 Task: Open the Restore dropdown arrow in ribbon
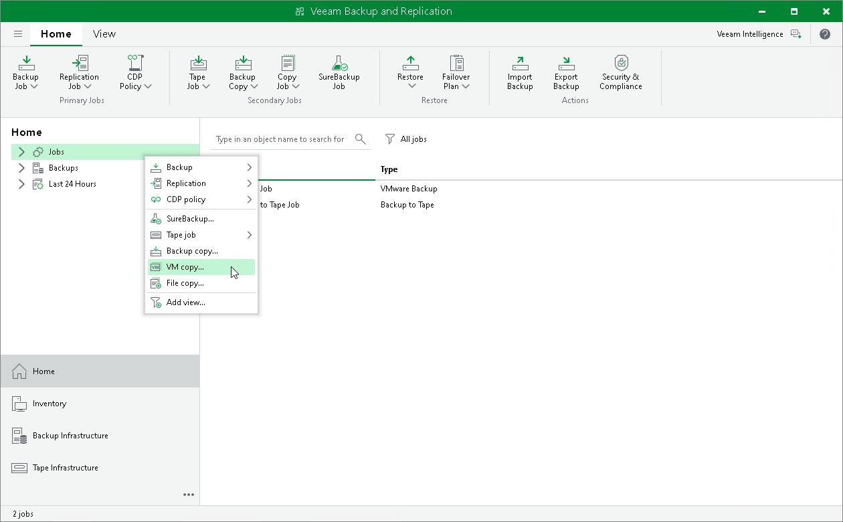click(x=411, y=86)
